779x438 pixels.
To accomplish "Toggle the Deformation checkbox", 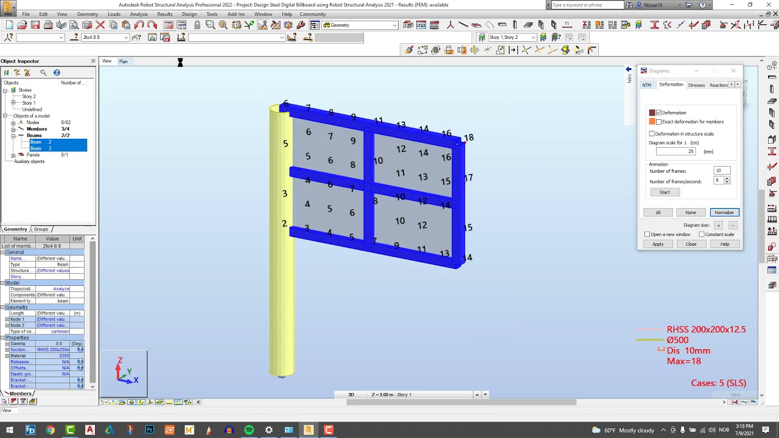I will pos(658,113).
